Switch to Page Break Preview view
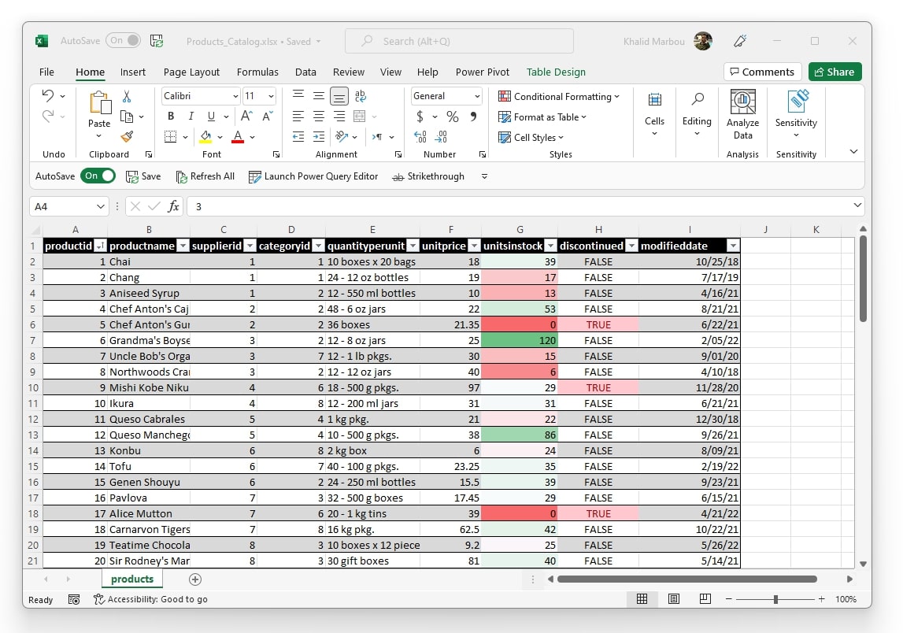 point(705,599)
